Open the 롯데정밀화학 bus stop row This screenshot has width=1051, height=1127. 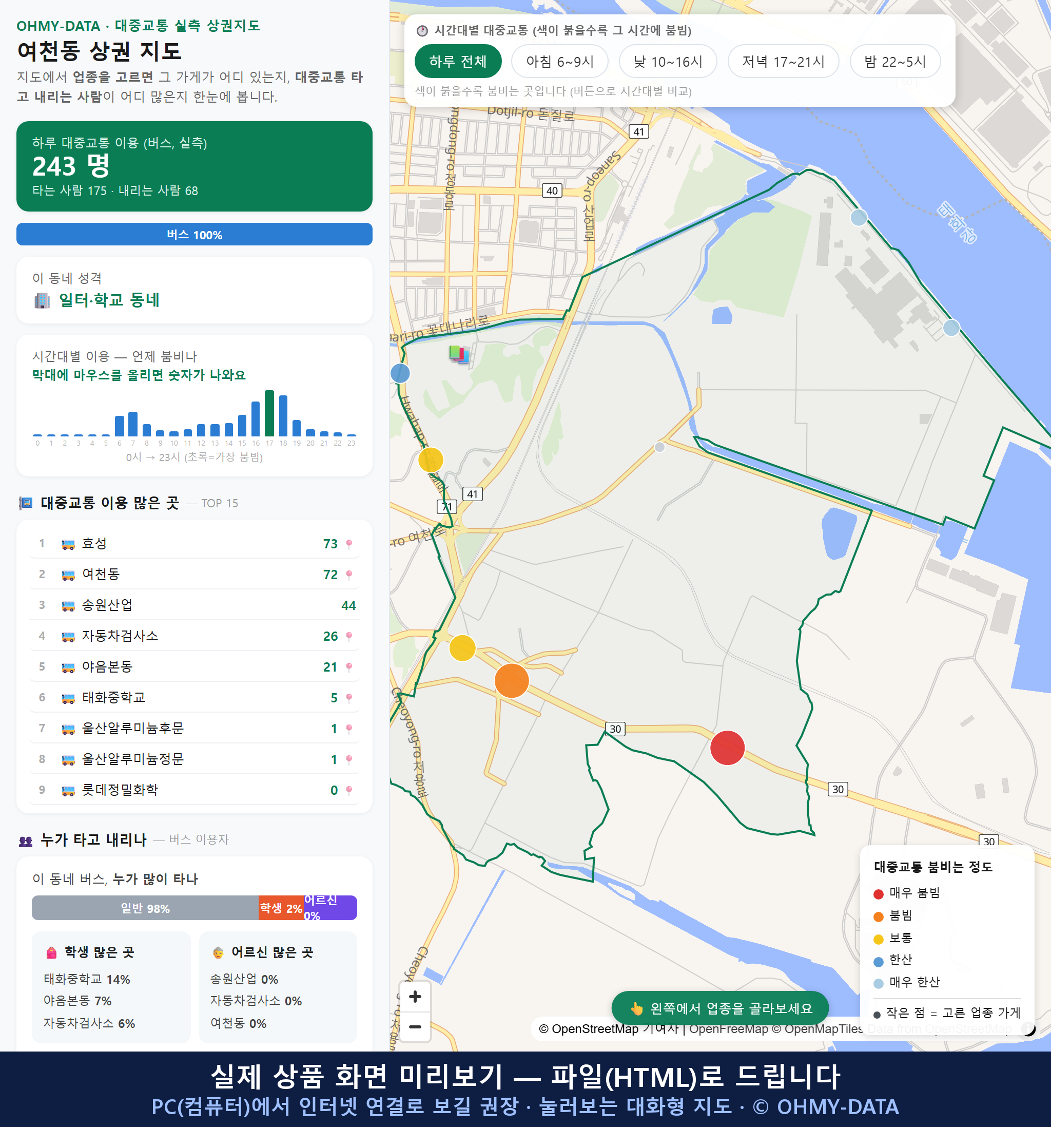pyautogui.click(x=194, y=790)
